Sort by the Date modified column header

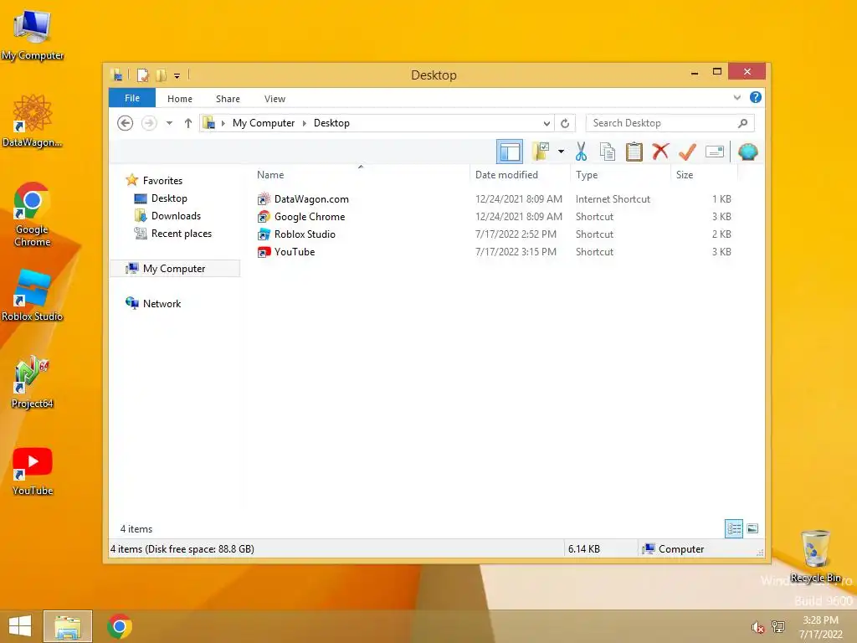506,175
